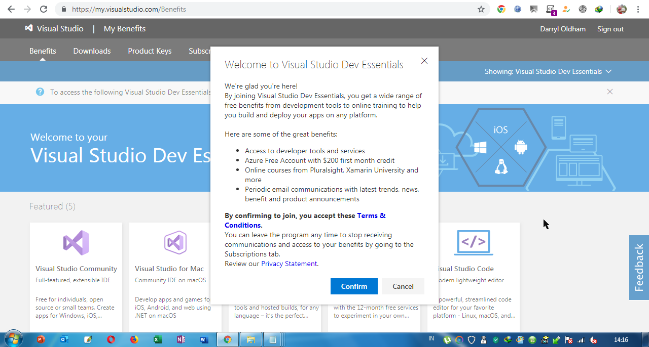Click the Visual Studio Community title
Image resolution: width=649 pixels, height=347 pixels.
tap(76, 269)
